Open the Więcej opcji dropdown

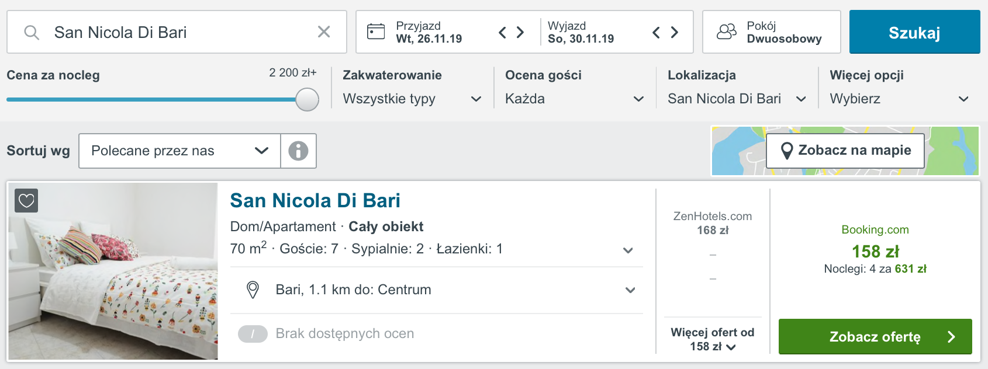click(899, 99)
